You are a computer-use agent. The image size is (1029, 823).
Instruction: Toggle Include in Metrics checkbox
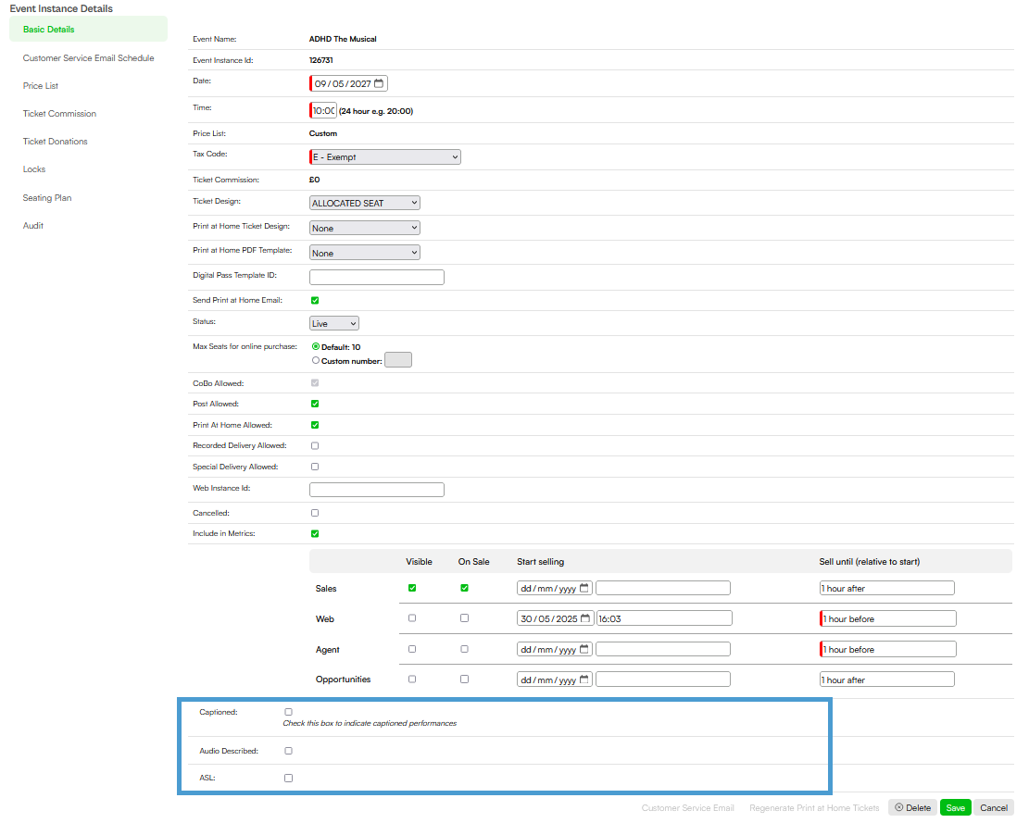coord(315,534)
